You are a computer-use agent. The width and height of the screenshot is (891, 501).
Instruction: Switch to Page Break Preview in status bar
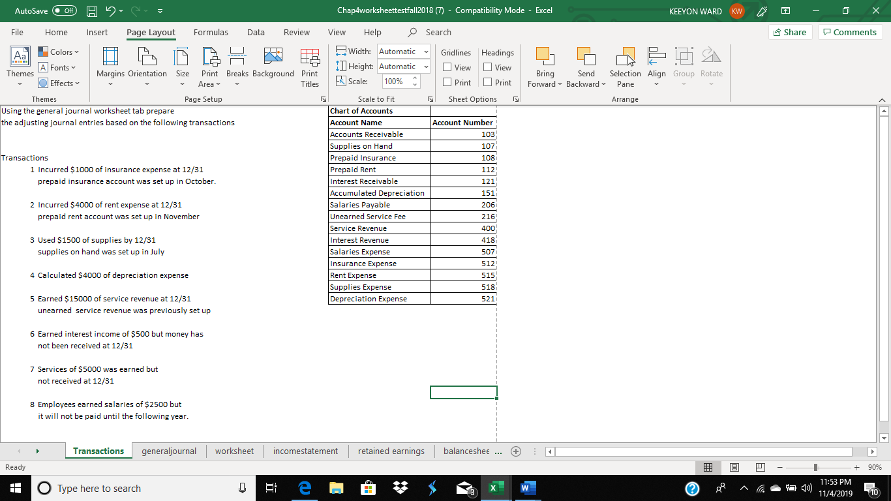pos(760,467)
